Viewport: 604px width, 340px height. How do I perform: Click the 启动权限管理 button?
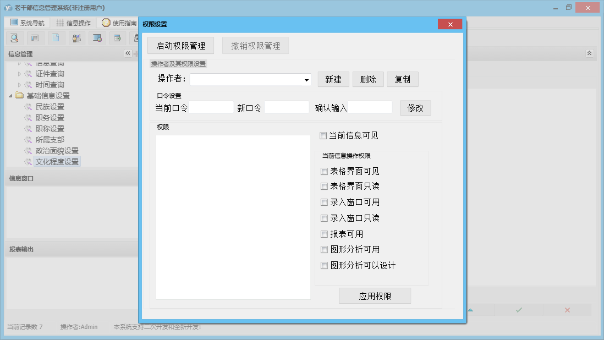coord(180,46)
